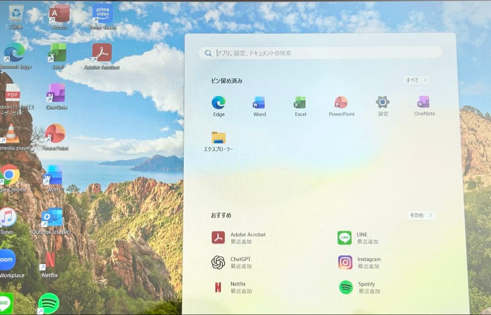Open Microsoft Edge from the Start menu
Image resolution: width=491 pixels, height=315 pixels.
click(x=218, y=106)
